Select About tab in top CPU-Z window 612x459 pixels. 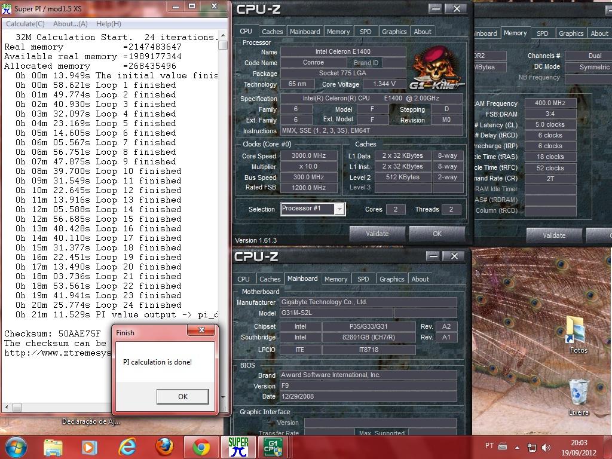423,32
